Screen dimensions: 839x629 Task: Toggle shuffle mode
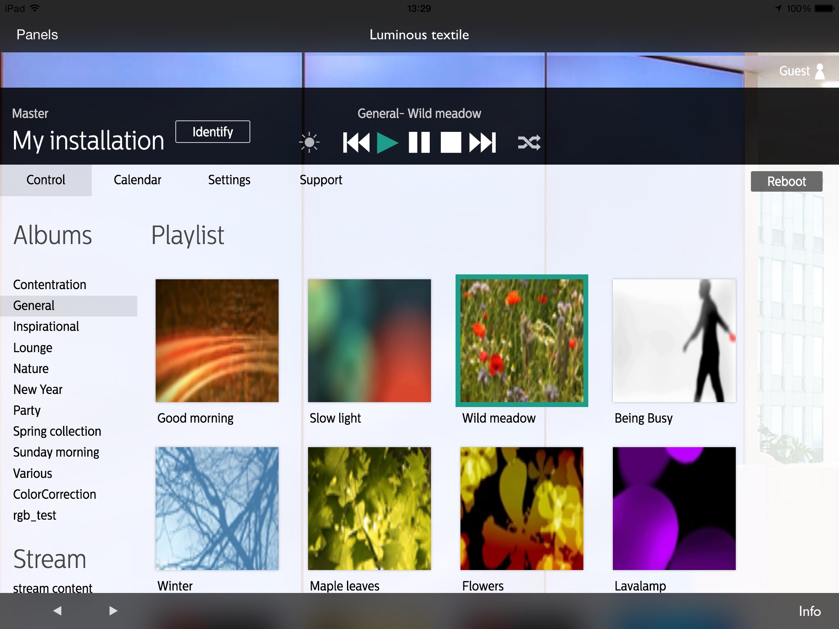(x=529, y=143)
